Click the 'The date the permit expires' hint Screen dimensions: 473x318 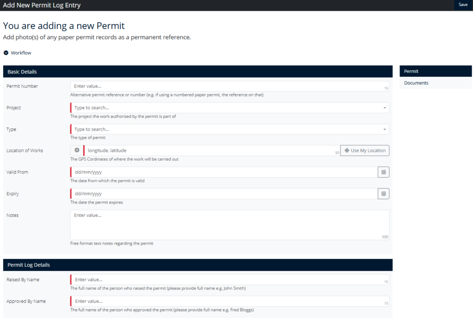[x=97, y=203]
